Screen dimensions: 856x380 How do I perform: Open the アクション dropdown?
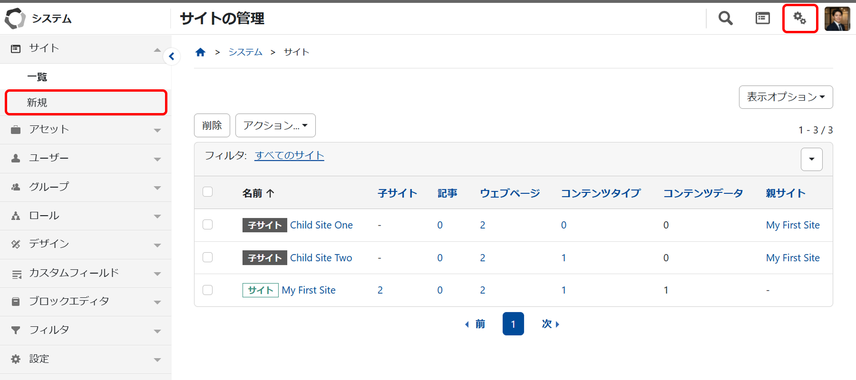tap(275, 125)
